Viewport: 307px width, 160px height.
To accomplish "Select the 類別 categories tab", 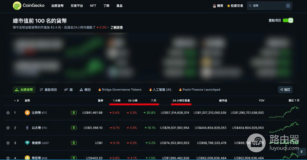I will [x=85, y=90].
